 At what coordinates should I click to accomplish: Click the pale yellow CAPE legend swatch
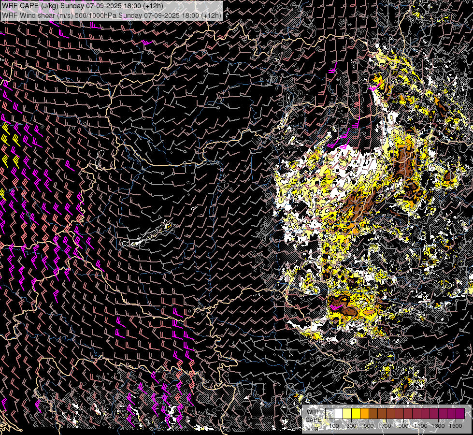pyautogui.click(x=347, y=413)
